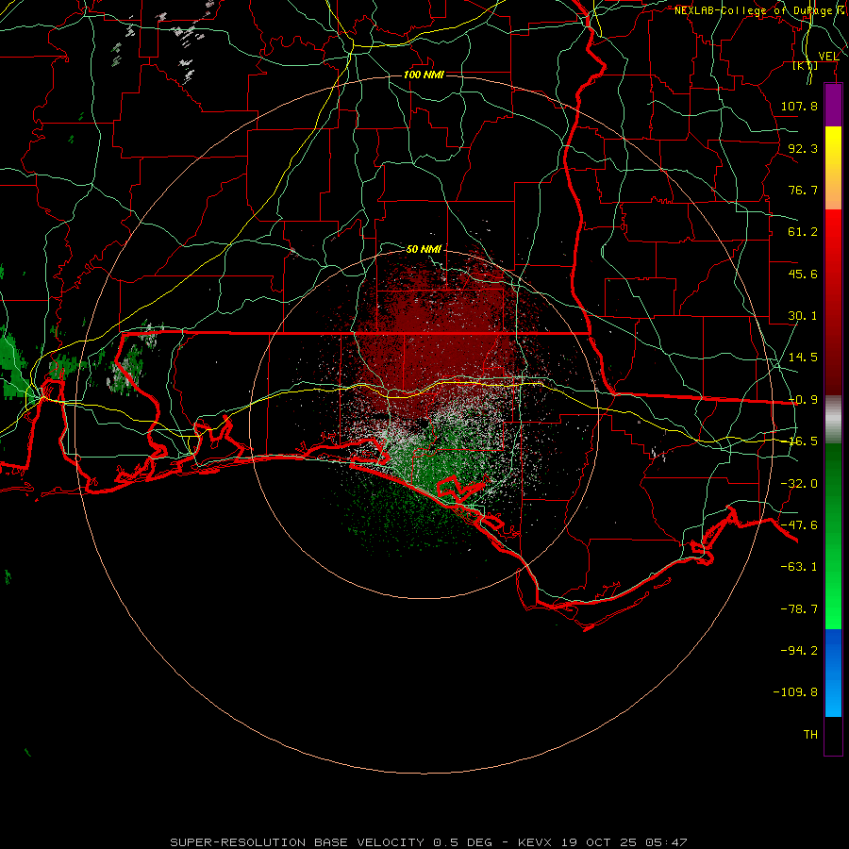Screen dimensions: 849x849
Task: Click the 14.5 legend value
Action: (803, 358)
